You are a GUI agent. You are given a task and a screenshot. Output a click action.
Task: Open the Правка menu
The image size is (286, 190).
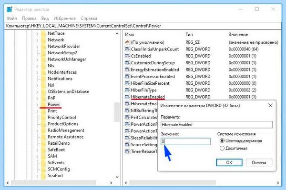[29, 19]
